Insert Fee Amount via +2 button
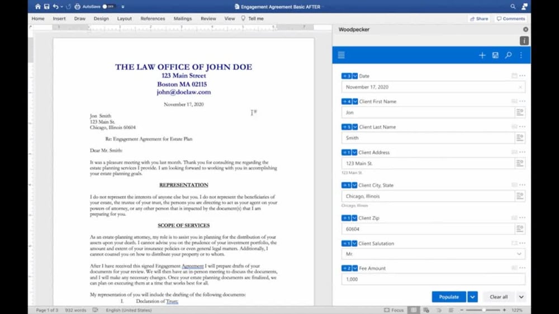 pyautogui.click(x=347, y=268)
